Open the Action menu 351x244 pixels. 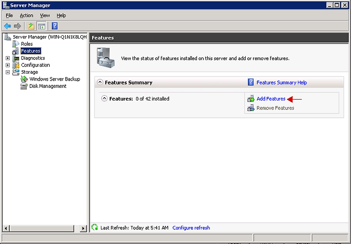tap(26, 16)
